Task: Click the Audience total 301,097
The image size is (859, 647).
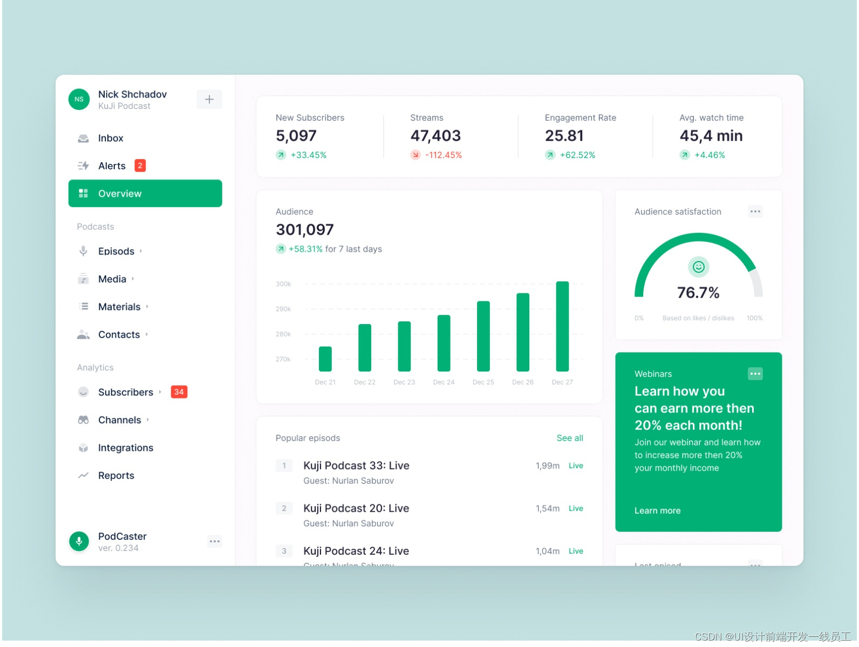Action: [305, 230]
